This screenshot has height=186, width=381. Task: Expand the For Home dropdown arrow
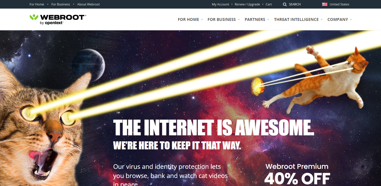[202, 19]
